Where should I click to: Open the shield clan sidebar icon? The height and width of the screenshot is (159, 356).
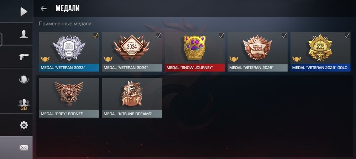pos(23,79)
